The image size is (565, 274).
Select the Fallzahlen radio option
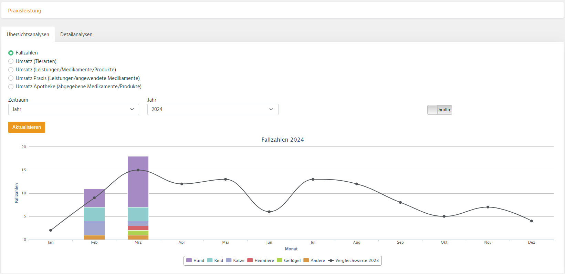11,53
